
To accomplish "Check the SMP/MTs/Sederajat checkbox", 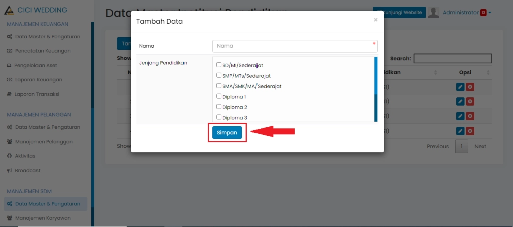I will [x=219, y=76].
